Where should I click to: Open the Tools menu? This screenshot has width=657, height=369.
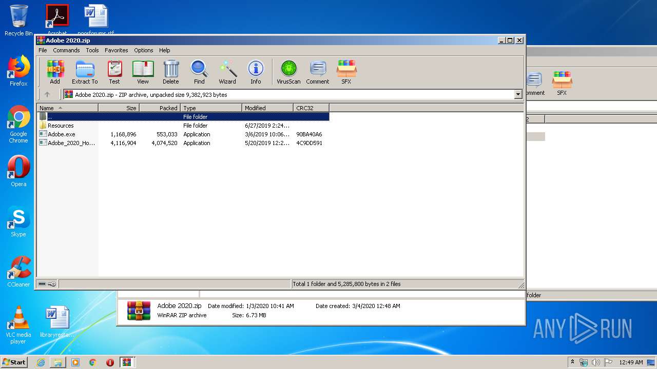click(92, 50)
